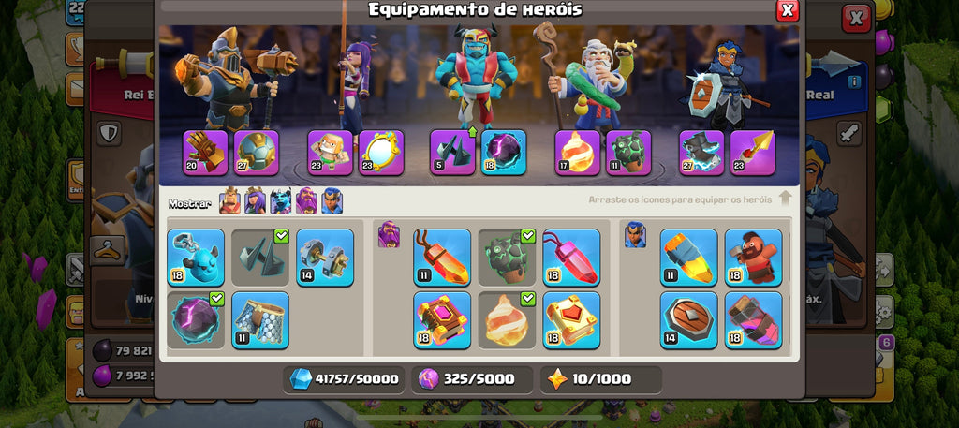Open the glowy ore 325/5000 counter
This screenshot has width=959, height=428.
point(472,379)
